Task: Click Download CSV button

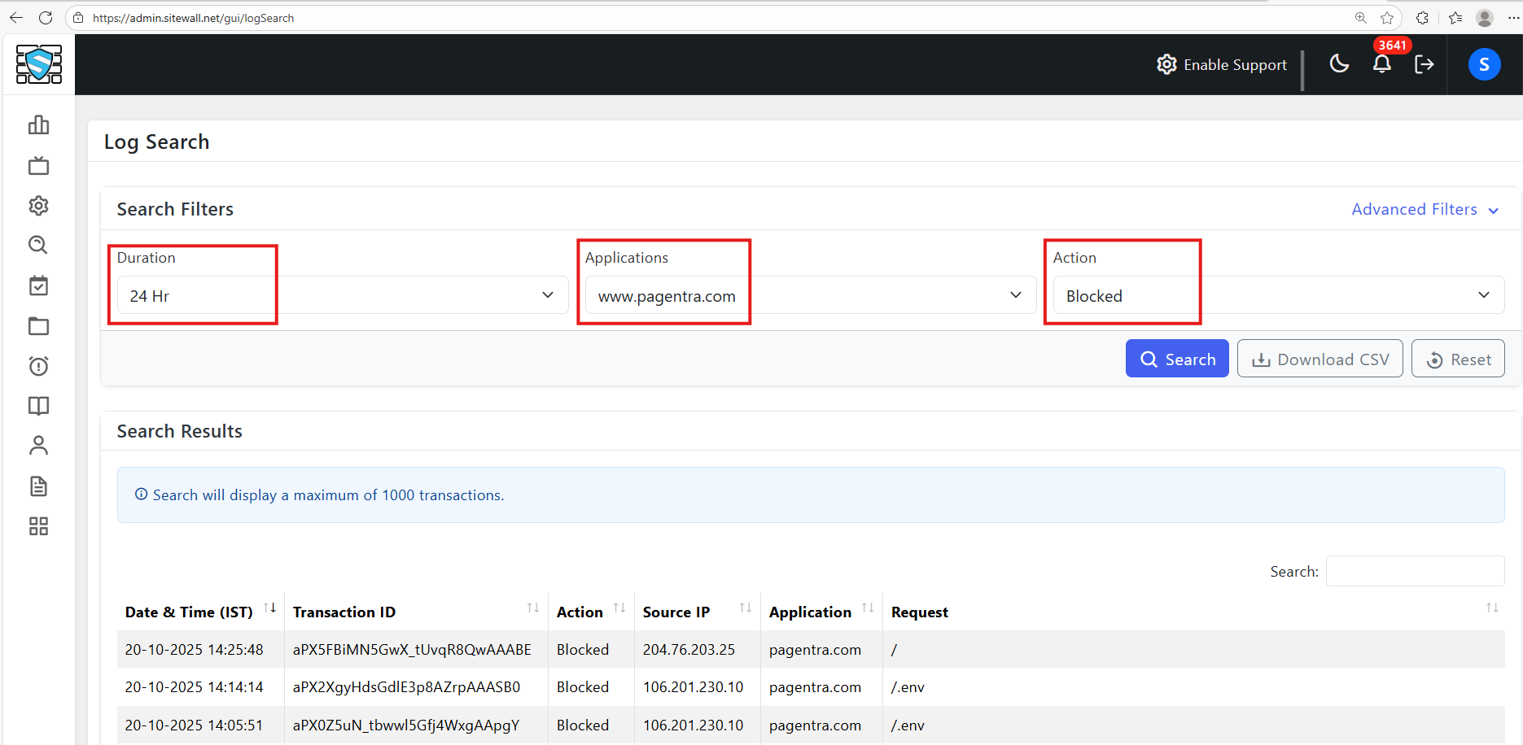Action: coord(1319,359)
